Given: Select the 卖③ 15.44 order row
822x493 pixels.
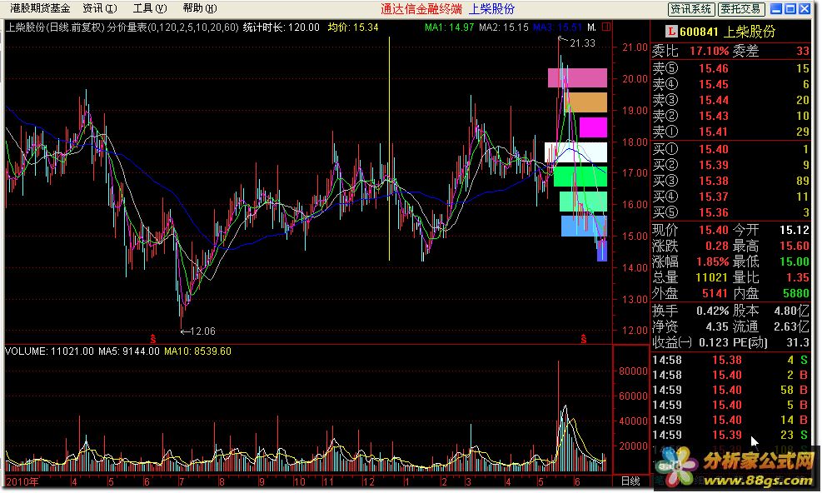Looking at the screenshot, I should (730, 100).
